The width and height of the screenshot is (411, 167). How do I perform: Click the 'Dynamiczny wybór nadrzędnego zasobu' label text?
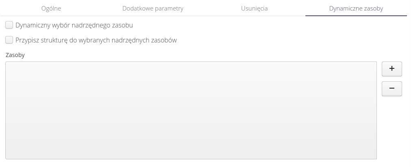pyautogui.click(x=74, y=25)
